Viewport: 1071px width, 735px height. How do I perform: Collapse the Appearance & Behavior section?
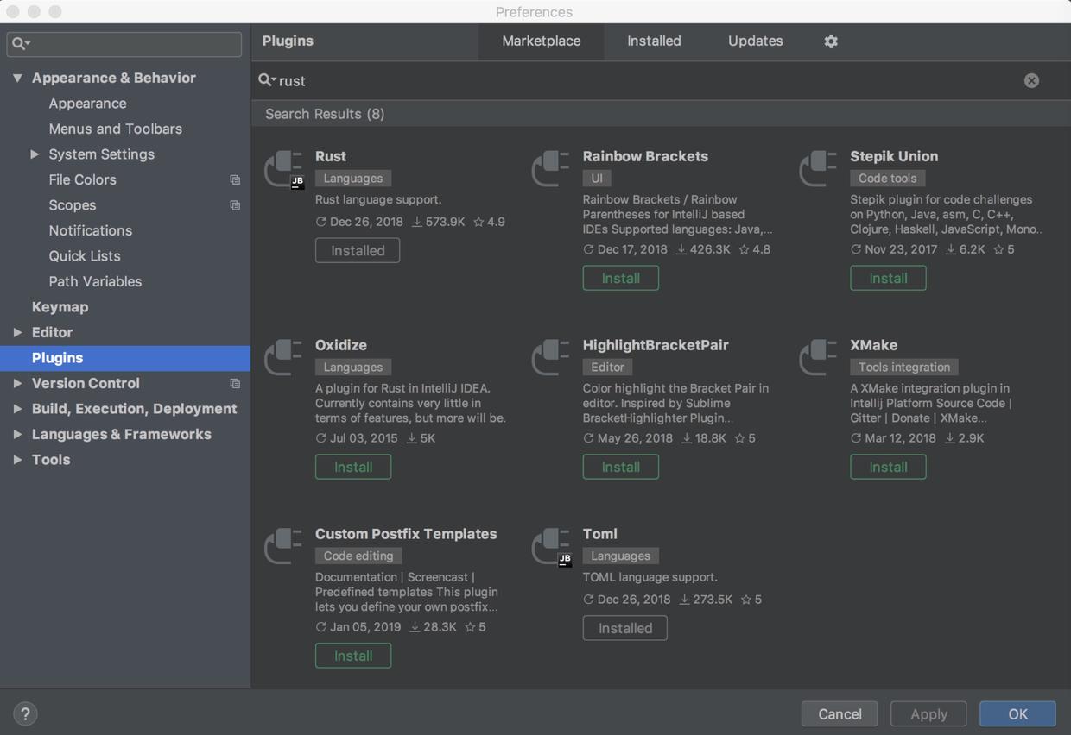(17, 78)
